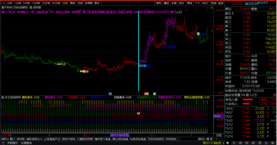Open 关联报价 related quotes
Screen dimensions: 277x145
pyautogui.click(x=12, y=143)
